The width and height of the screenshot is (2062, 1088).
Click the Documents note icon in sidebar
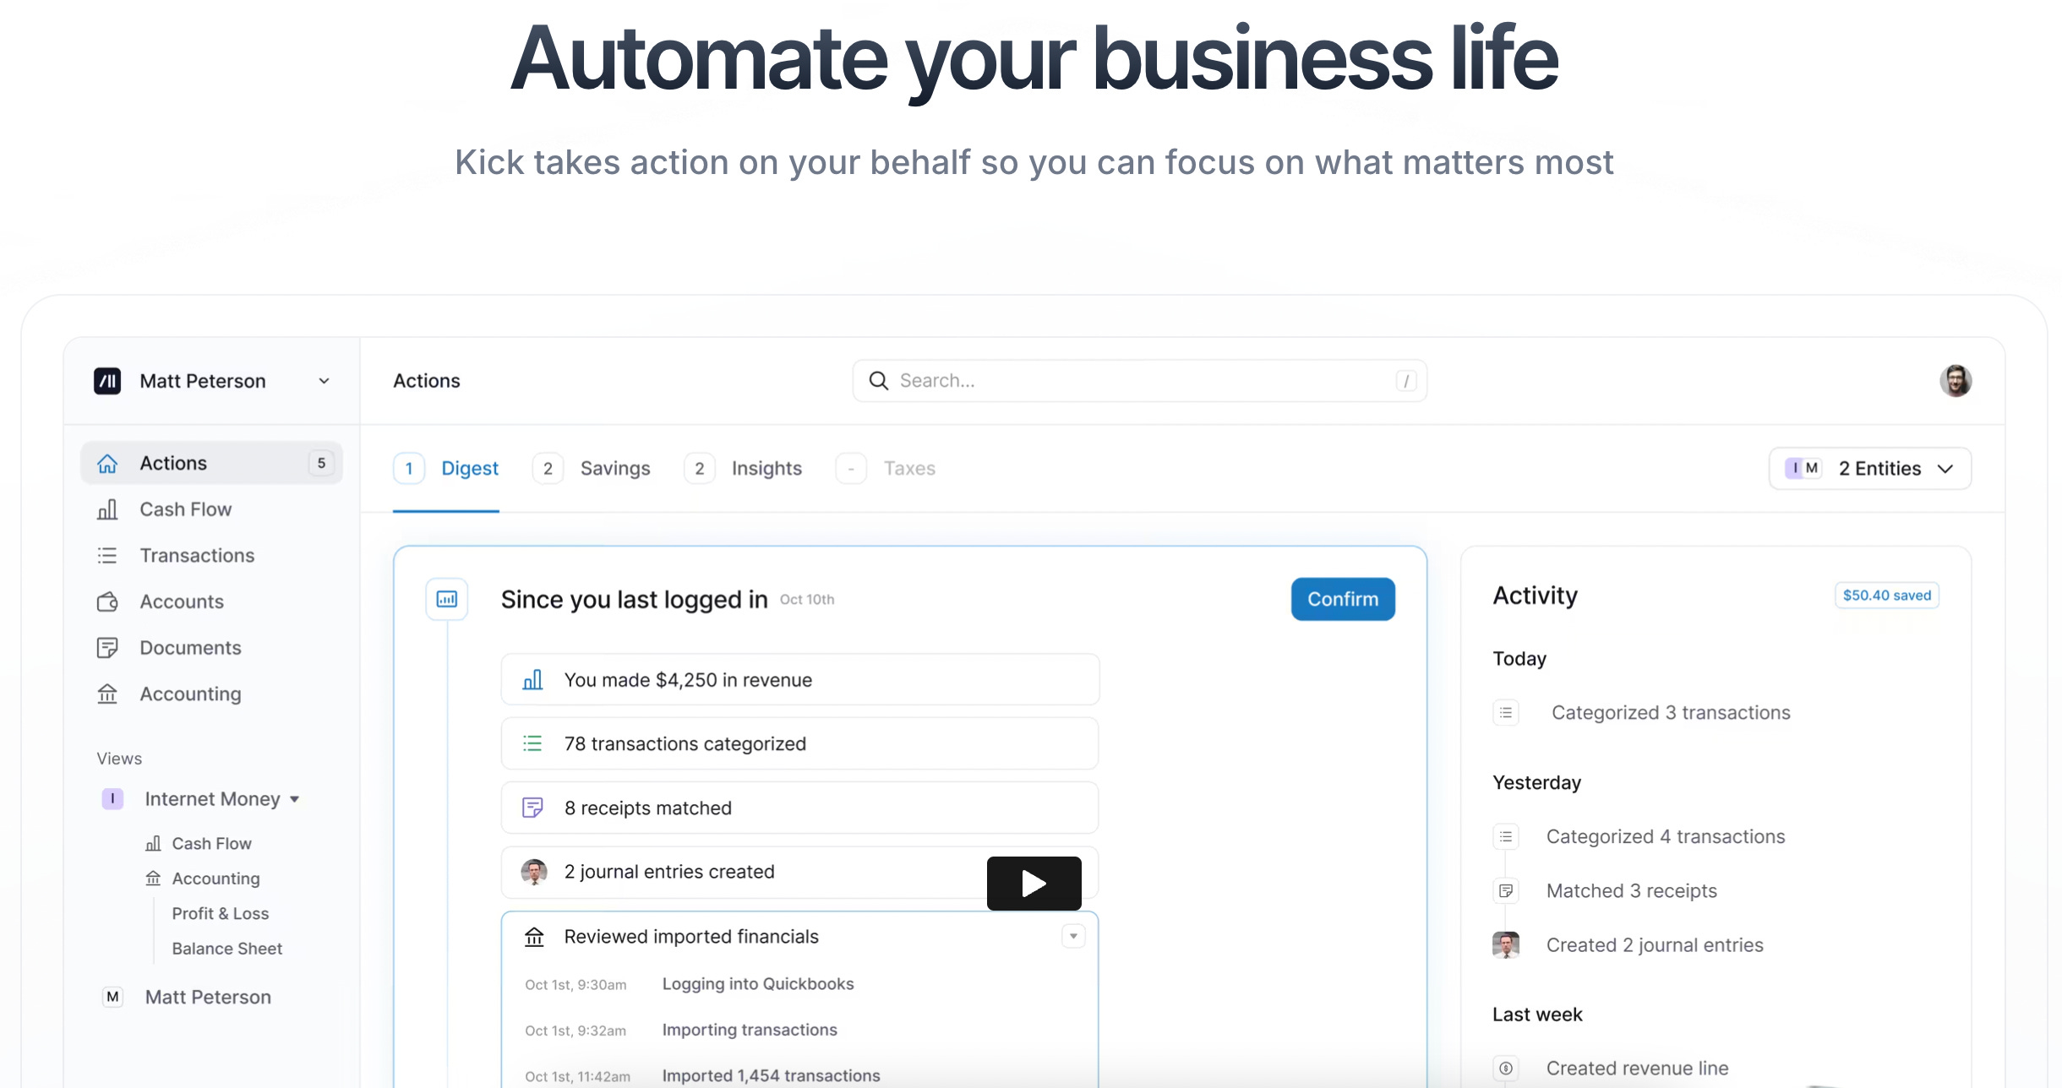pyautogui.click(x=107, y=648)
